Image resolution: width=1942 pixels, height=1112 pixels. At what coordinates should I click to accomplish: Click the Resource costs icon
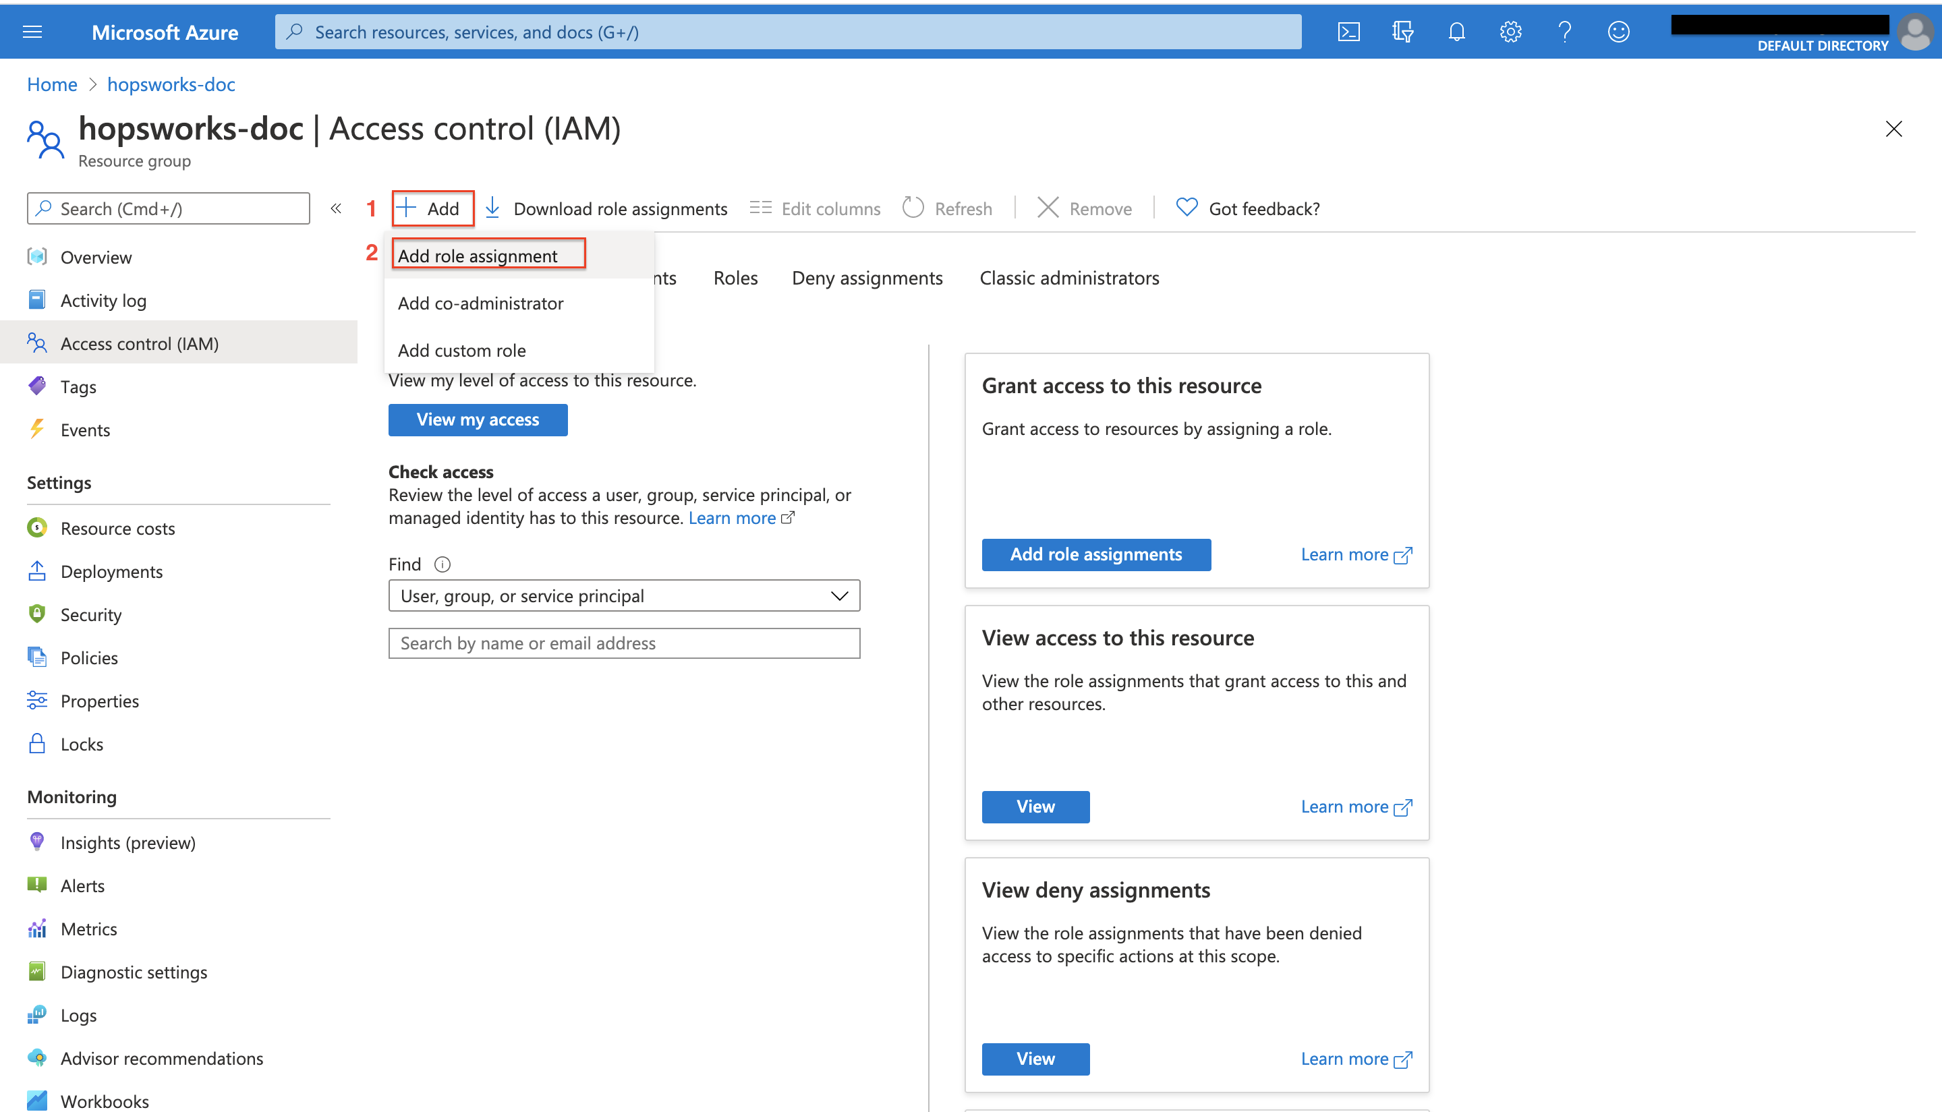click(x=36, y=528)
